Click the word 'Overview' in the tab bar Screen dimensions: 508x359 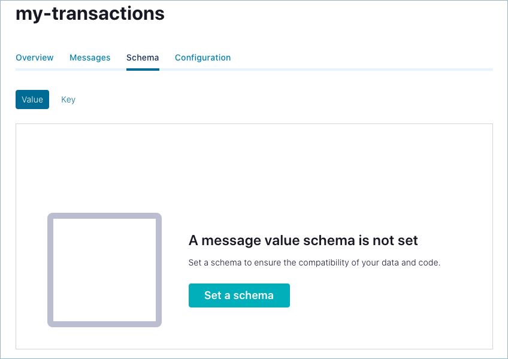(35, 58)
